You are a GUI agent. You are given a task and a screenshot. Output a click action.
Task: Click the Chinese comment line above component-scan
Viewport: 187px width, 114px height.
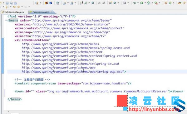point(32,79)
